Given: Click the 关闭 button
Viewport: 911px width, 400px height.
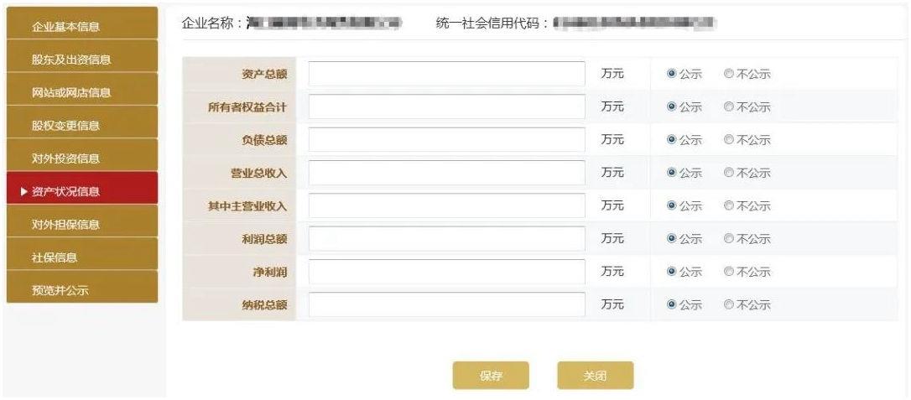Looking at the screenshot, I should (x=595, y=376).
